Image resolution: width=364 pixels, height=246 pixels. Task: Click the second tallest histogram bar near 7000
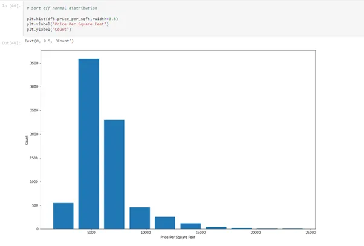click(x=114, y=175)
